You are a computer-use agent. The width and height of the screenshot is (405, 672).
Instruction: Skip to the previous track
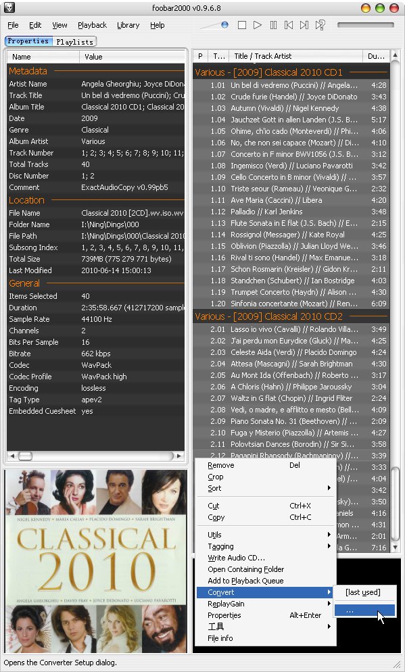pyautogui.click(x=289, y=25)
